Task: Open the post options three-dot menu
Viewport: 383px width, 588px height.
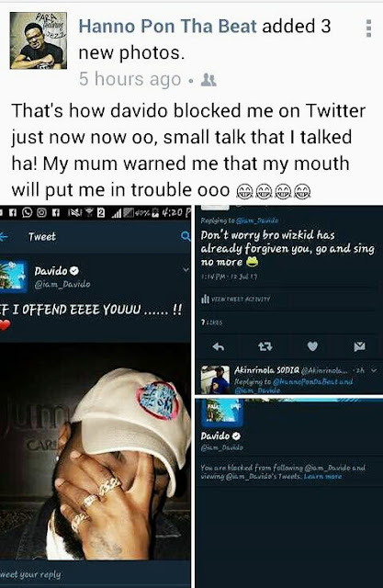Action: [368, 28]
